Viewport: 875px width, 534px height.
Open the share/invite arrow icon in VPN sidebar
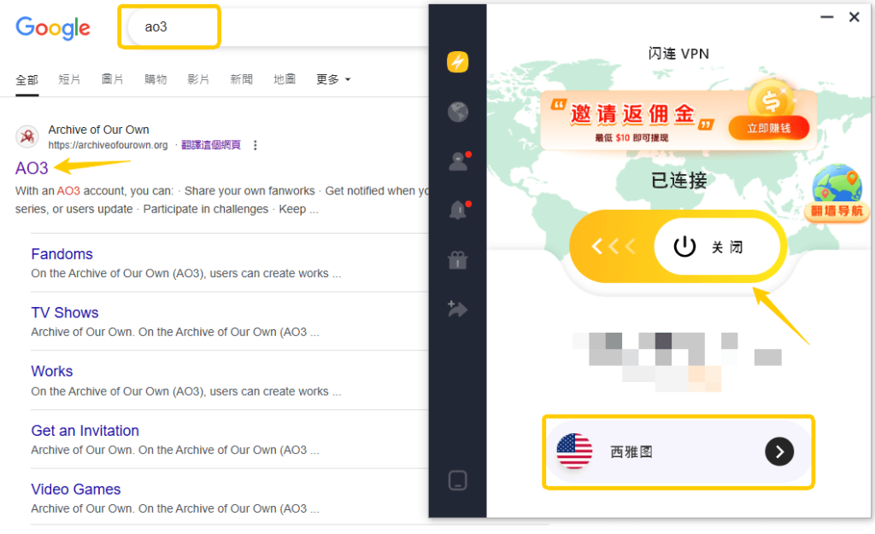click(x=458, y=309)
